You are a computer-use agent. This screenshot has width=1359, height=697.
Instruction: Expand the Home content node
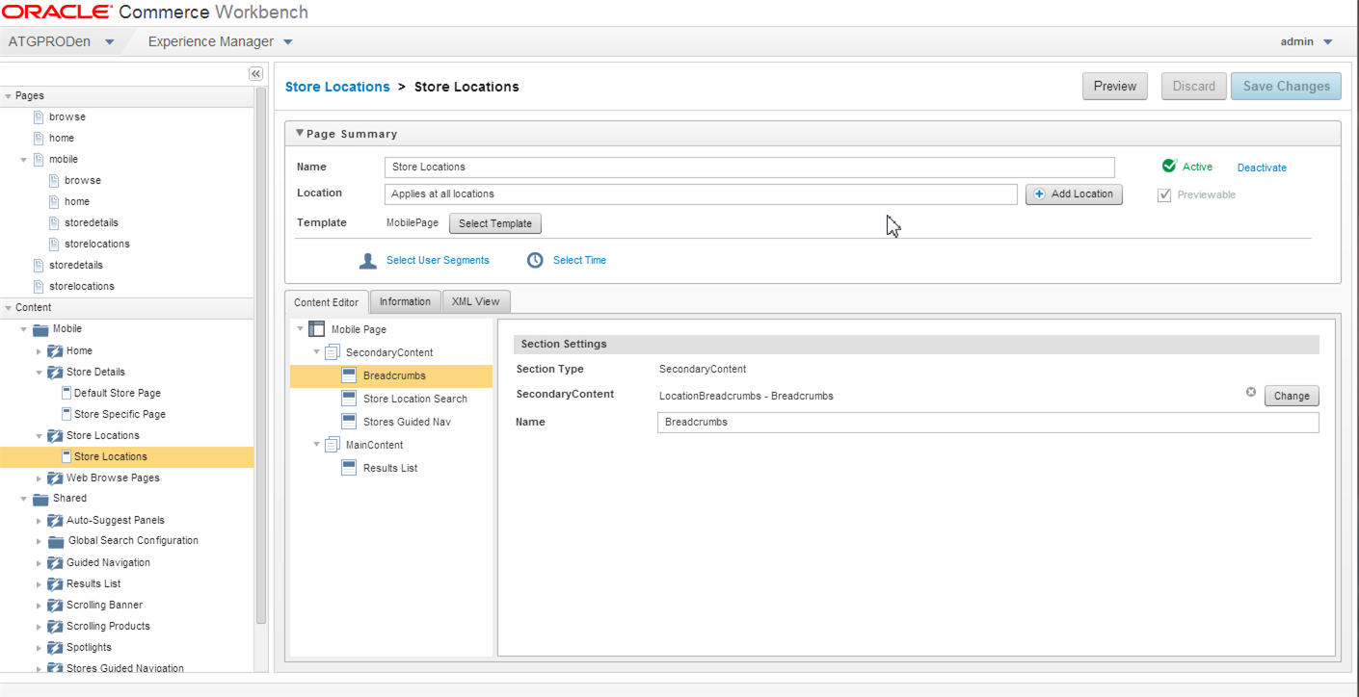click(x=39, y=351)
